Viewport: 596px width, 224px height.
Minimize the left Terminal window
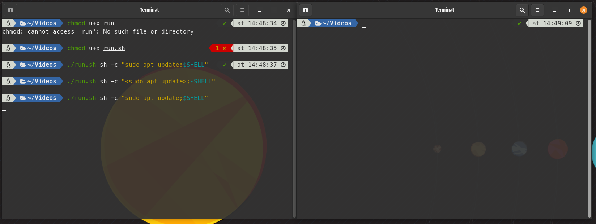pyautogui.click(x=260, y=10)
